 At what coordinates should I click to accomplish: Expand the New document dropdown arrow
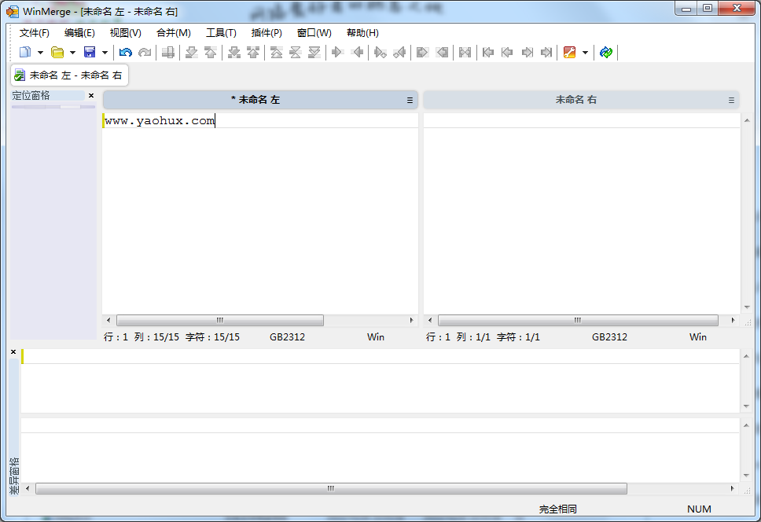(40, 53)
